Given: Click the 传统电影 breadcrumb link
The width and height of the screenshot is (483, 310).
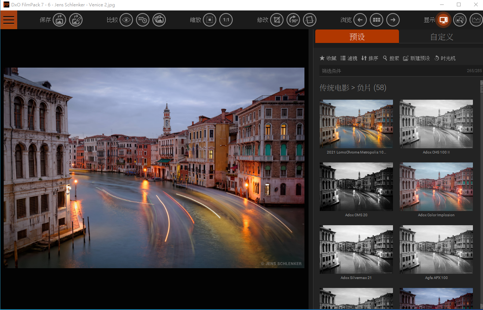Looking at the screenshot, I should 334,88.
